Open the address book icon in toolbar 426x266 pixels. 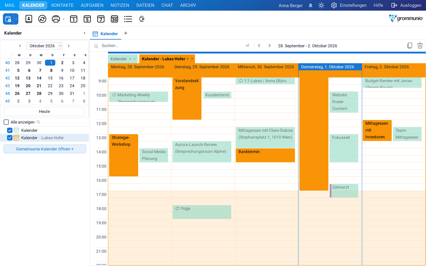point(29,19)
